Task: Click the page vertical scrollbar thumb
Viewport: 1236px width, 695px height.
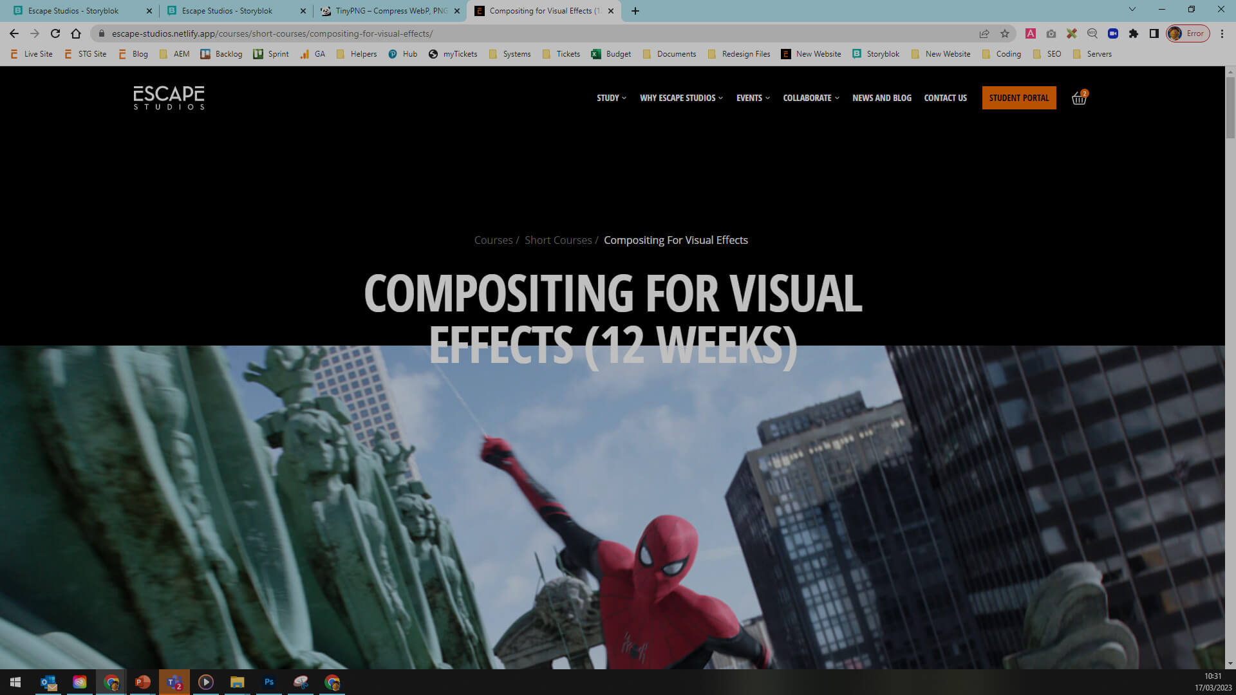Action: click(1230, 107)
